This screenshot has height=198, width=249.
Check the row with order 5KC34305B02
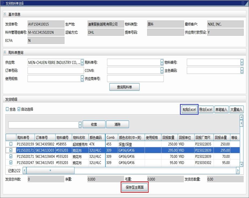[11, 144]
